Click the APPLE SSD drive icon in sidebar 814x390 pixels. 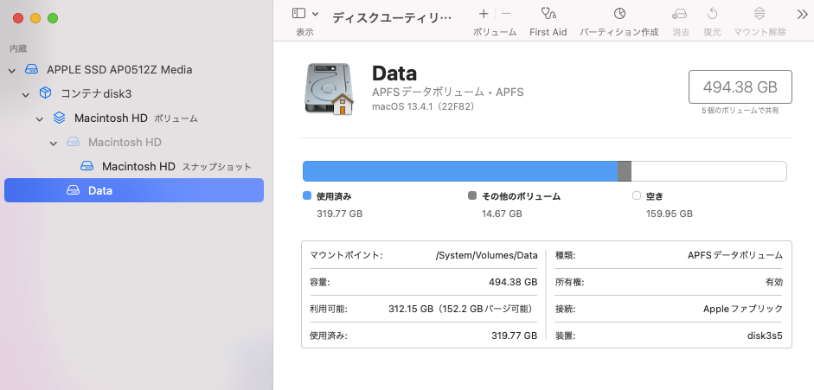pos(32,69)
